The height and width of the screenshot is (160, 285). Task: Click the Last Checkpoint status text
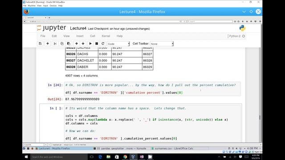coord(119,28)
